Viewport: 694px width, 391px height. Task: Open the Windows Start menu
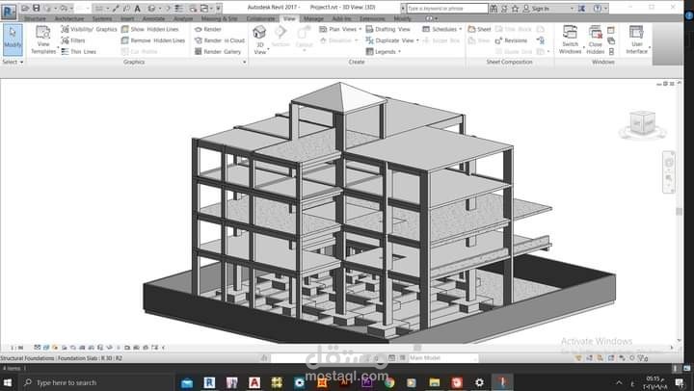click(8, 382)
